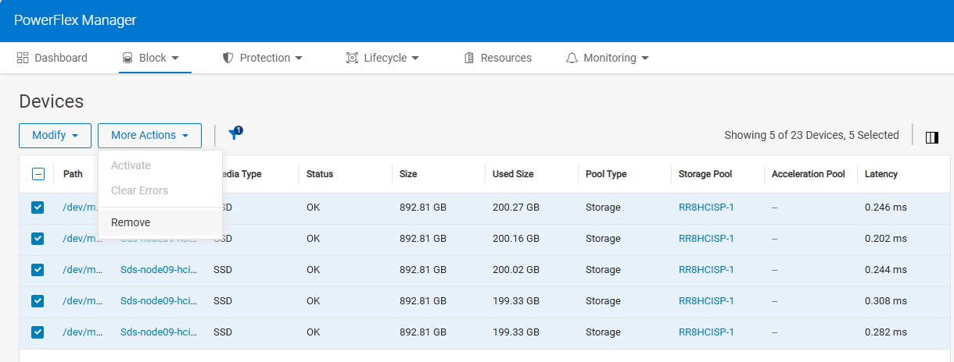Sort by the Latency column header

point(881,174)
